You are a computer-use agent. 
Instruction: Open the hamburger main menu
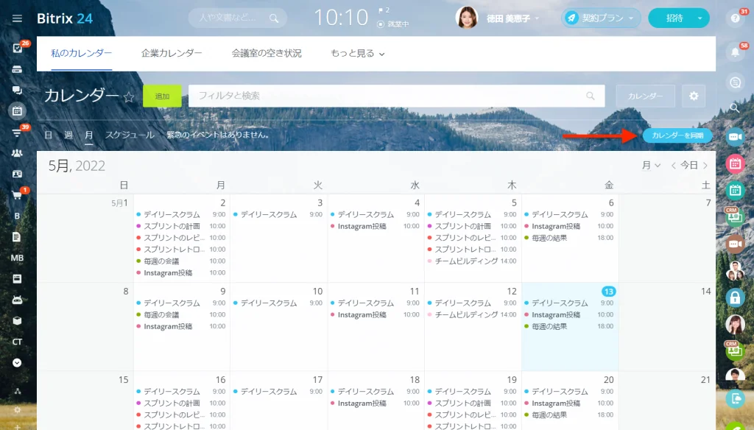pos(18,18)
